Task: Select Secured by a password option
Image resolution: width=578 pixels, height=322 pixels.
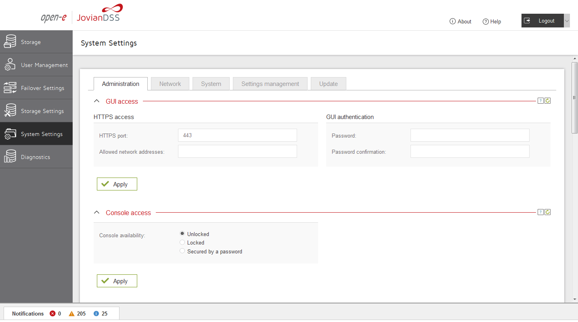Action: point(182,251)
